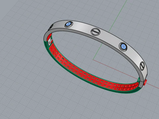Select the red clasp pin at the bracelet's right end
Viewport: 159px width, 119px height.
coord(145,82)
